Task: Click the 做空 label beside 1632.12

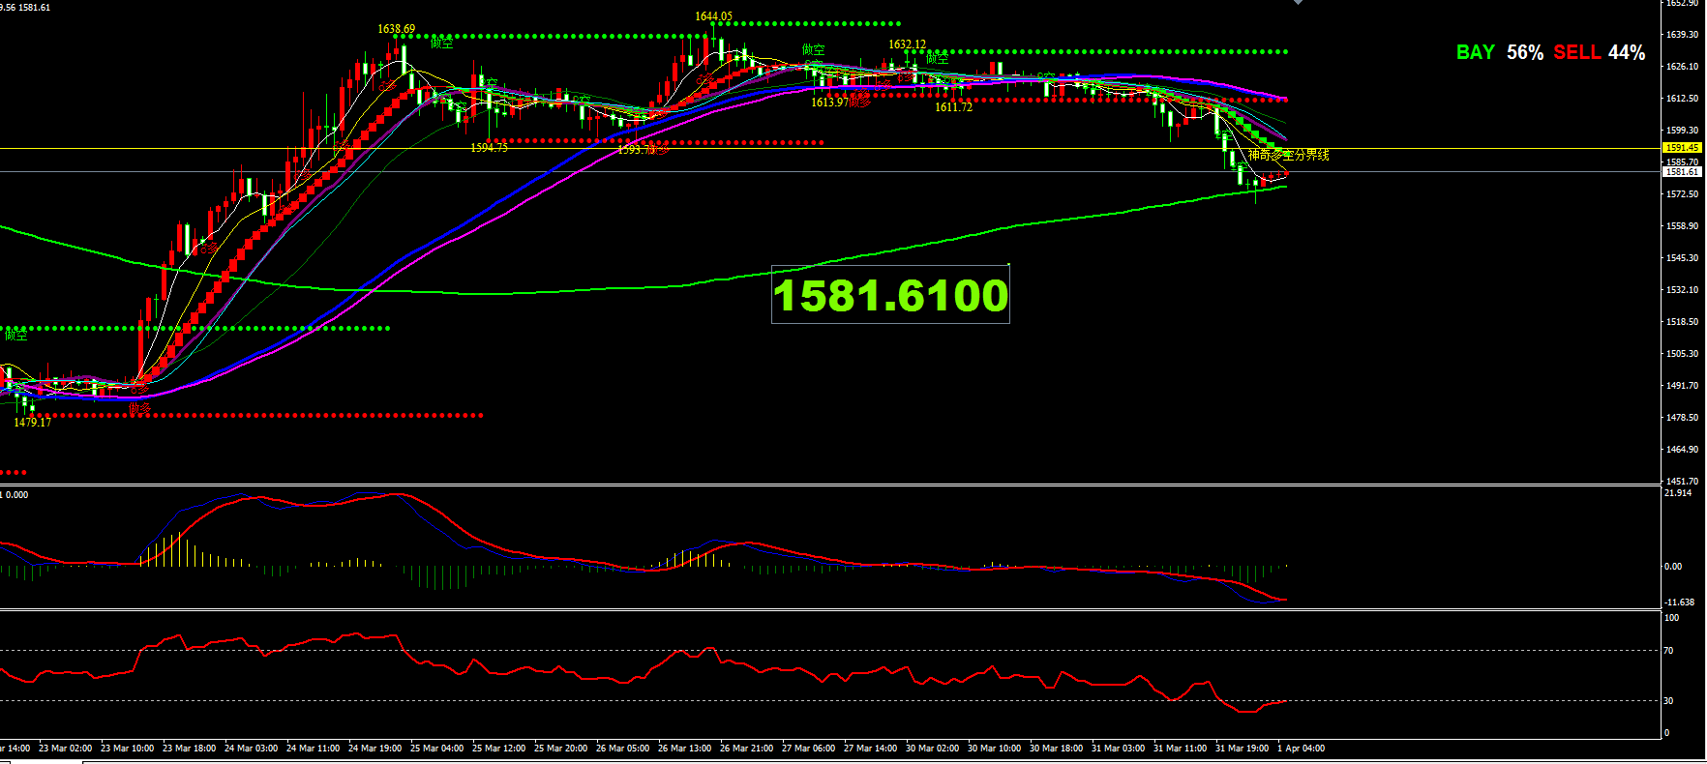Action: coord(938,58)
